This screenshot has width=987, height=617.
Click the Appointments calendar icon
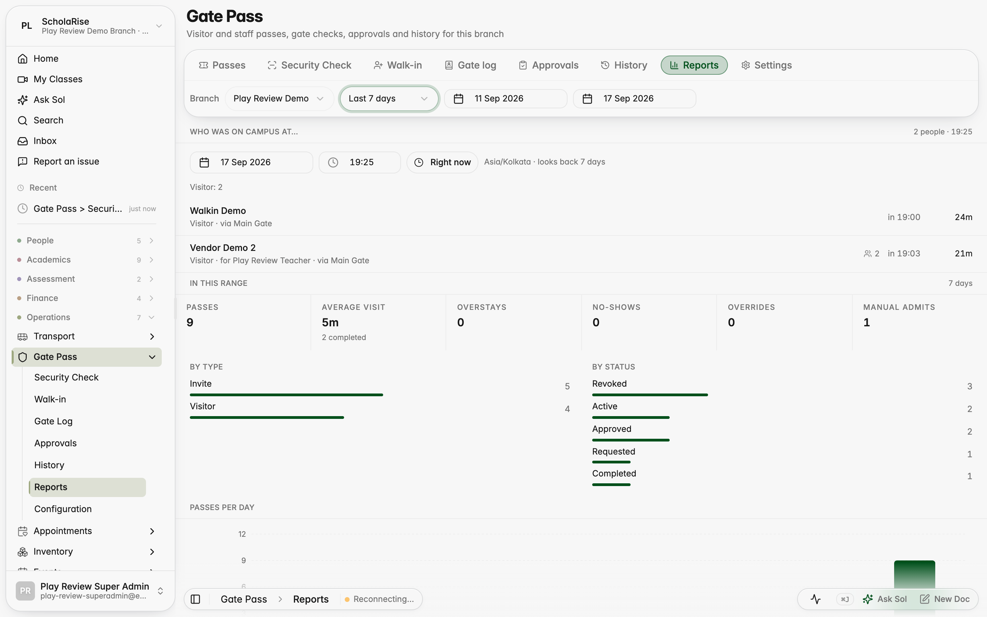(x=22, y=531)
